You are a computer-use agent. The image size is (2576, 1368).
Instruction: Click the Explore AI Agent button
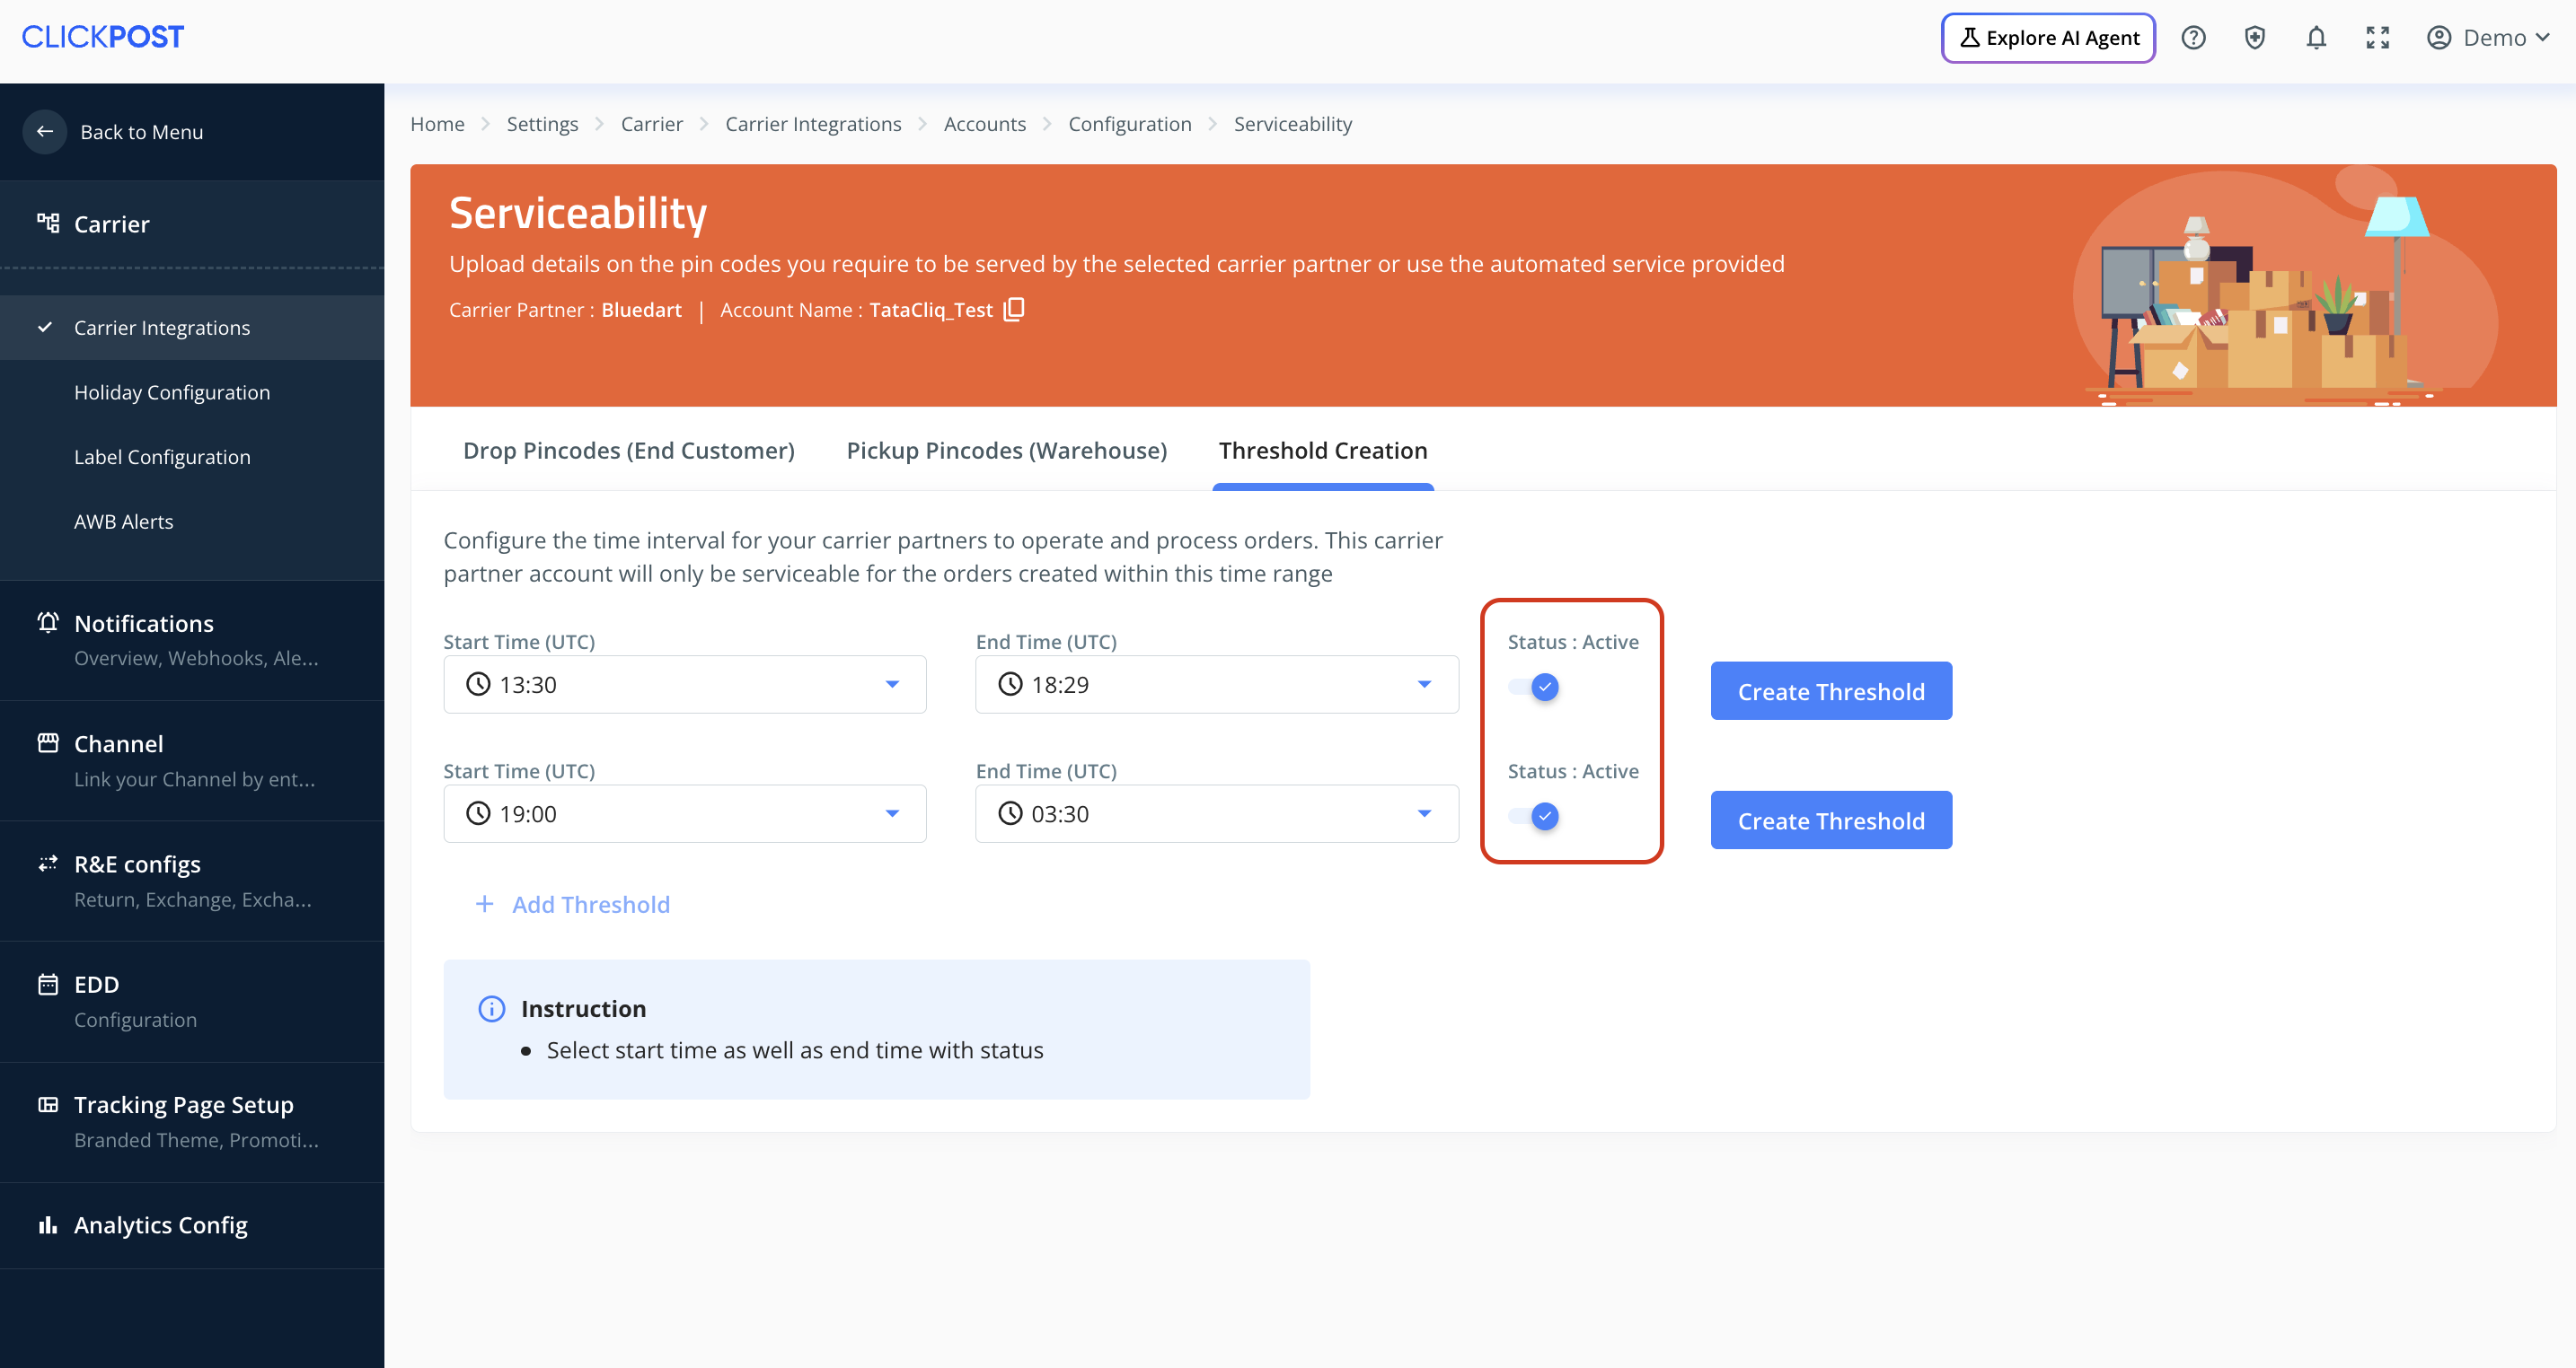(2048, 38)
